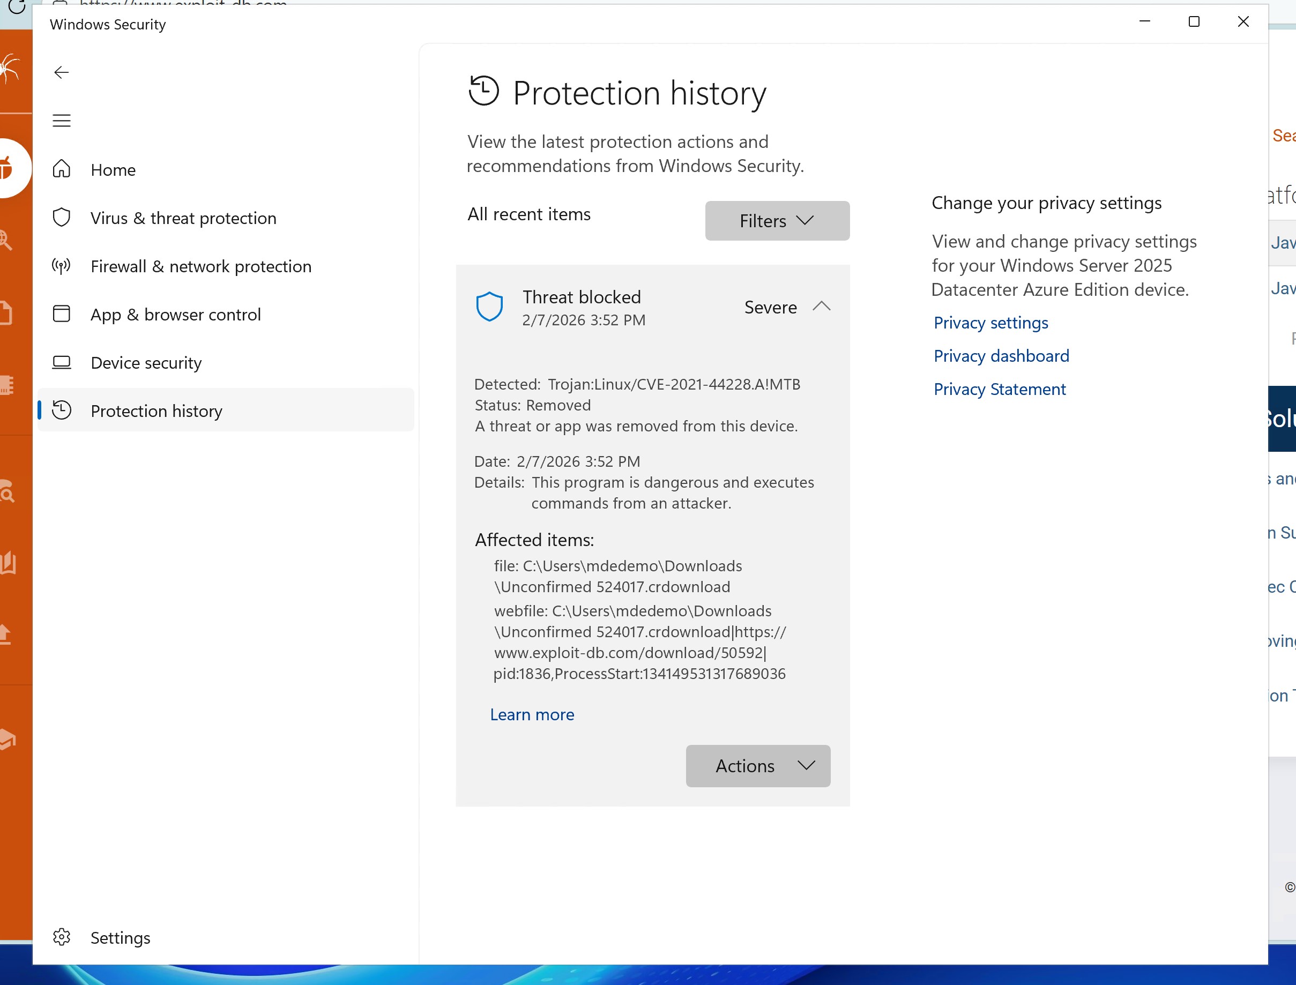Click the Learn more link
Screen dimensions: 1296x985
532,715
